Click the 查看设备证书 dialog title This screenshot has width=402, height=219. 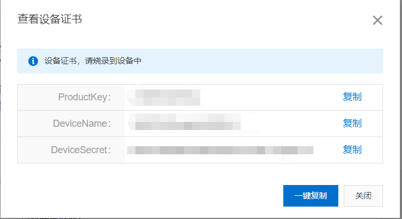point(50,19)
